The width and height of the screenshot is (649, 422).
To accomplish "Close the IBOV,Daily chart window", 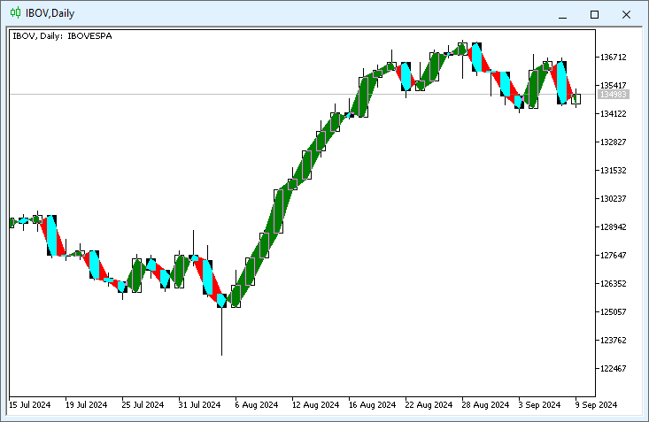I will (626, 14).
